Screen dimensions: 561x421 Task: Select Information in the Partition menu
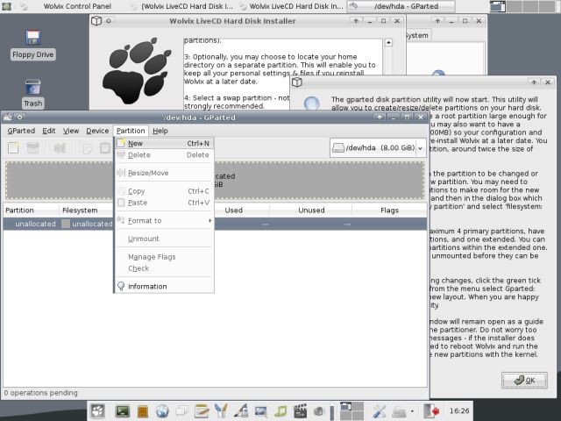(x=146, y=287)
